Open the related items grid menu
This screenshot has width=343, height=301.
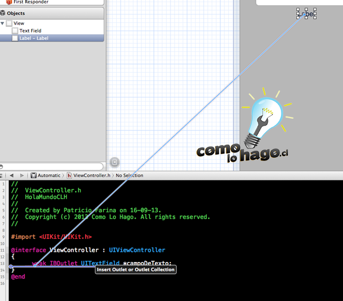tap(1, 175)
